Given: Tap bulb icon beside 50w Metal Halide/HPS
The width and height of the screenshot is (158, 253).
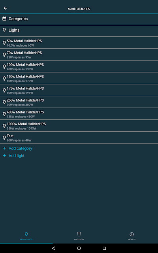Looking at the screenshot, I should click(4, 43).
